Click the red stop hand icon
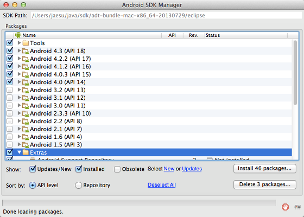This screenshot has width=304, height=217. 285,207
